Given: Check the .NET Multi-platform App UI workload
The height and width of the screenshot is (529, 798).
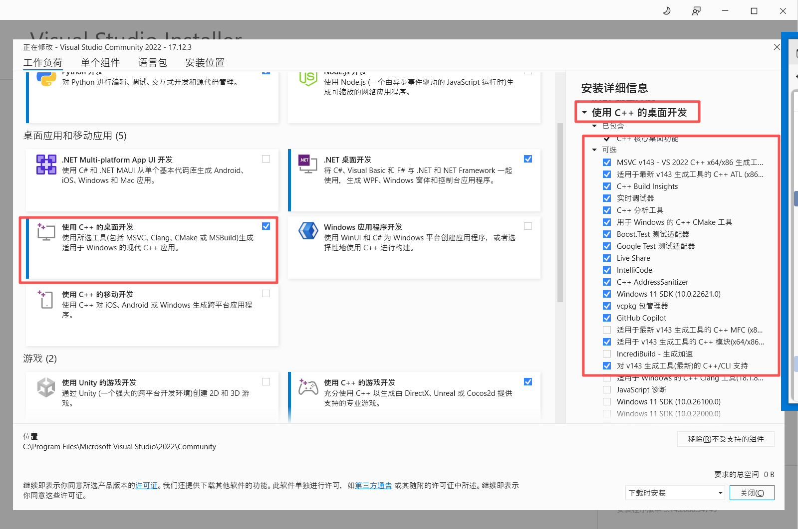Looking at the screenshot, I should click(x=266, y=159).
